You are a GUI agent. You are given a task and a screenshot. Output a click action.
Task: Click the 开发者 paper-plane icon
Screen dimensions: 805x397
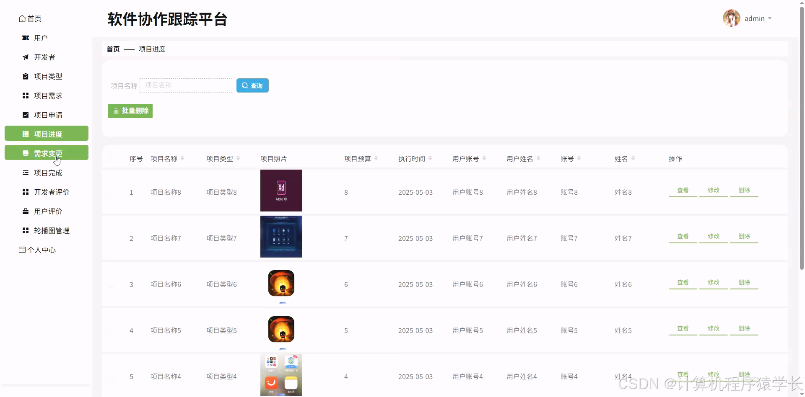click(x=25, y=57)
